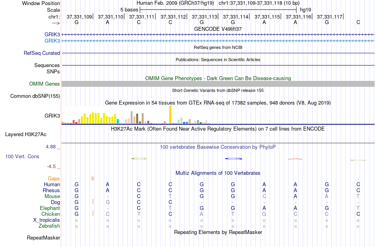
Task: Click the GENCODE V49lift37 track title
Action: pos(218,29)
